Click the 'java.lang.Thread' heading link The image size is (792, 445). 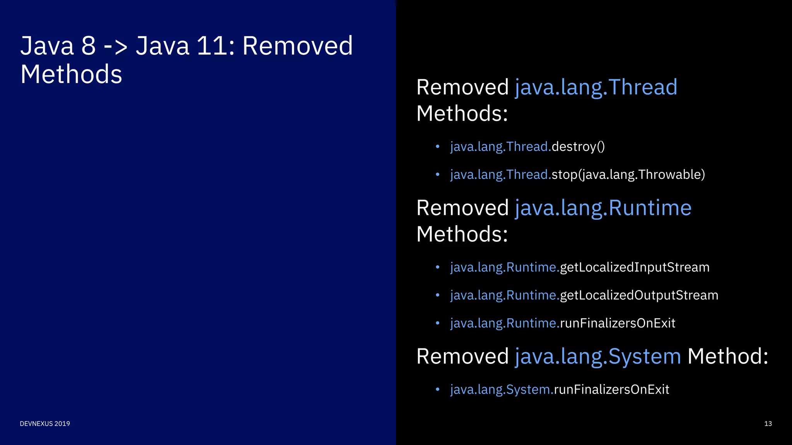coord(596,87)
